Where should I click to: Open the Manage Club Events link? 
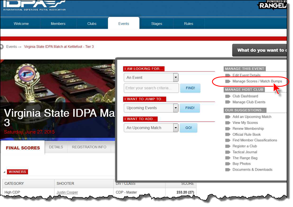point(249,102)
